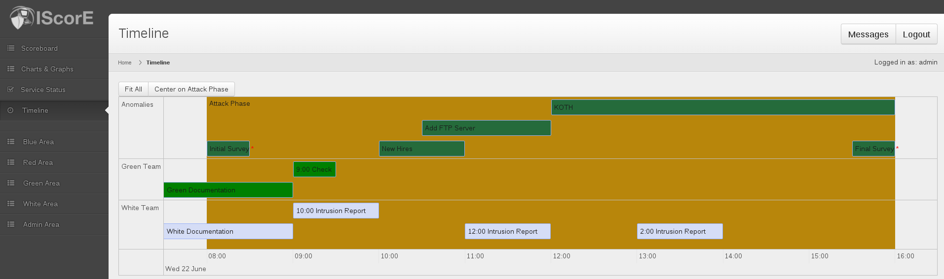Screen dimensions: 944x279
Task: Click the Logged in as: admin text
Action: point(906,62)
